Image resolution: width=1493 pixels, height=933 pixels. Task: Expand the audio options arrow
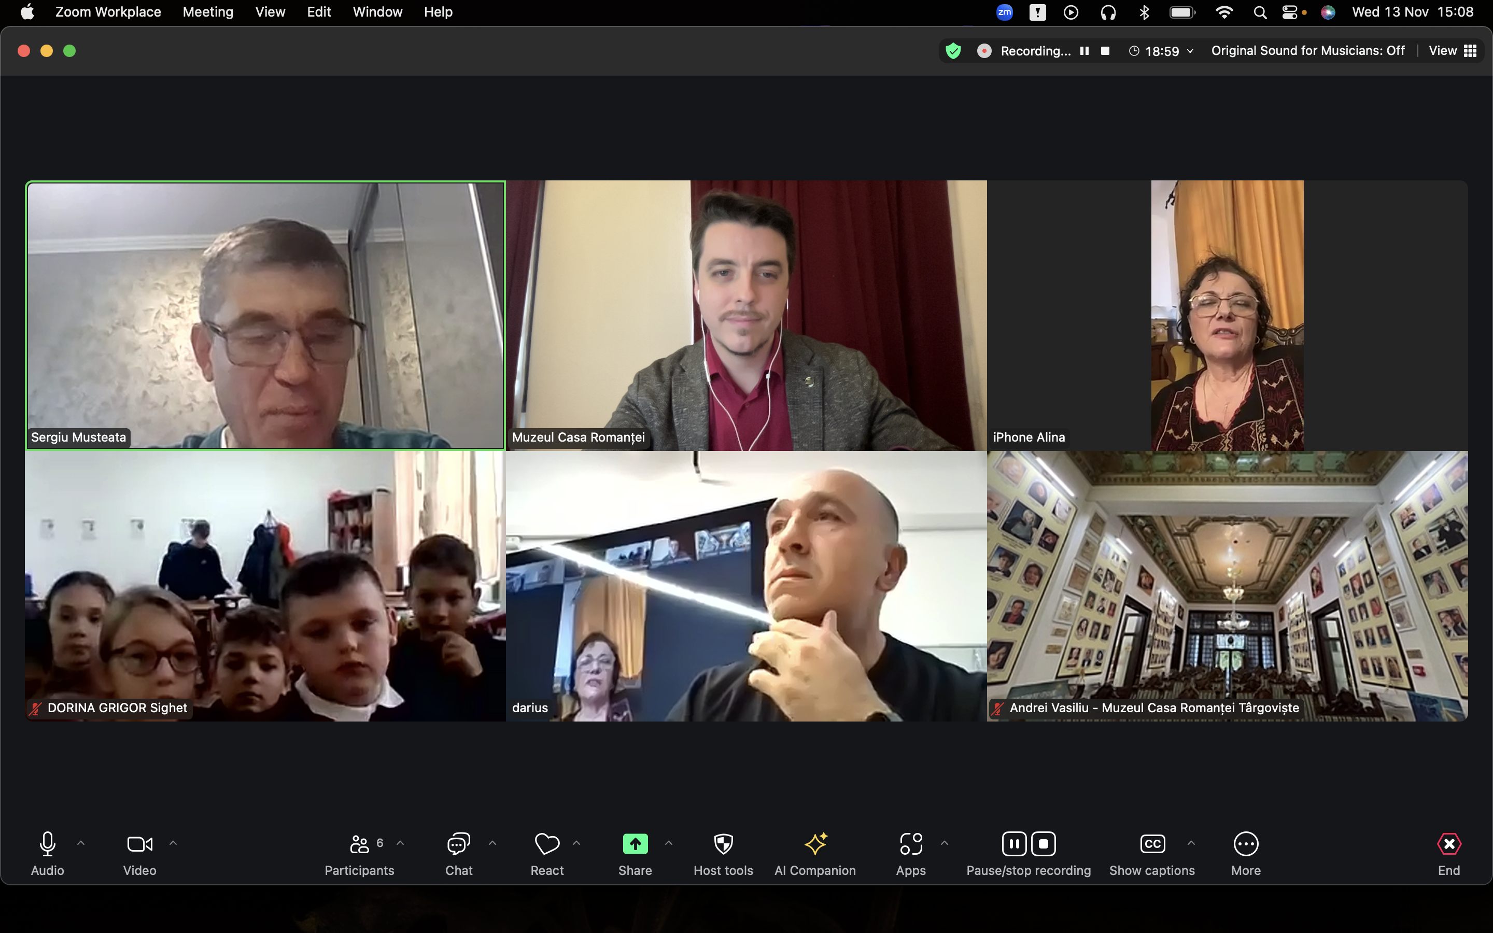81,843
